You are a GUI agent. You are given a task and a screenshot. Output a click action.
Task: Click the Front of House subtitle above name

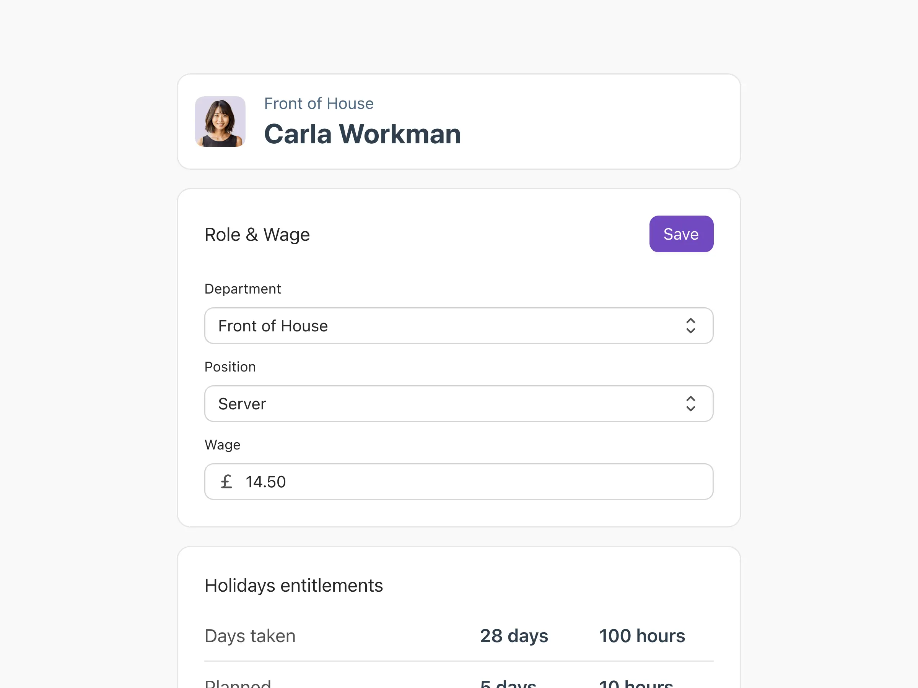(319, 104)
